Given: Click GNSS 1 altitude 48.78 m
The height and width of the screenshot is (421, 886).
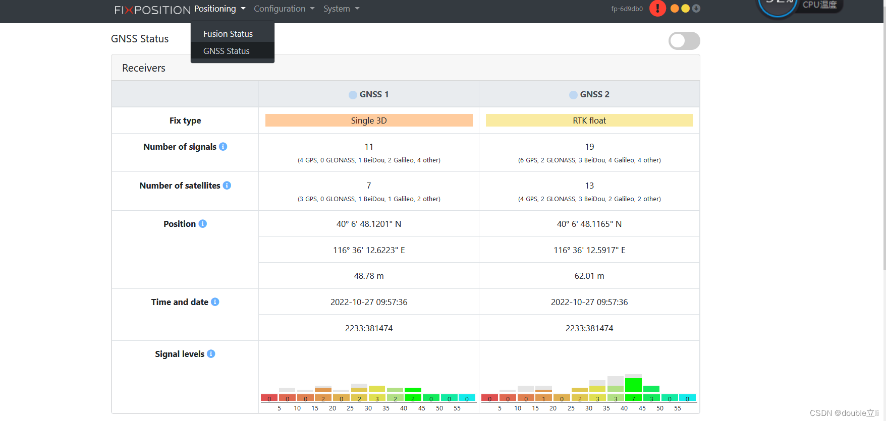Looking at the screenshot, I should pos(369,276).
